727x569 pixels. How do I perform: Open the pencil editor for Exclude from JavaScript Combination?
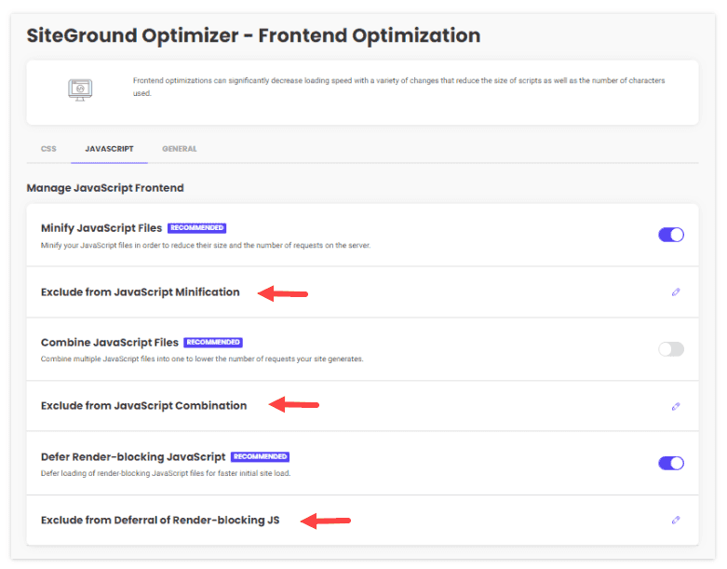676,407
